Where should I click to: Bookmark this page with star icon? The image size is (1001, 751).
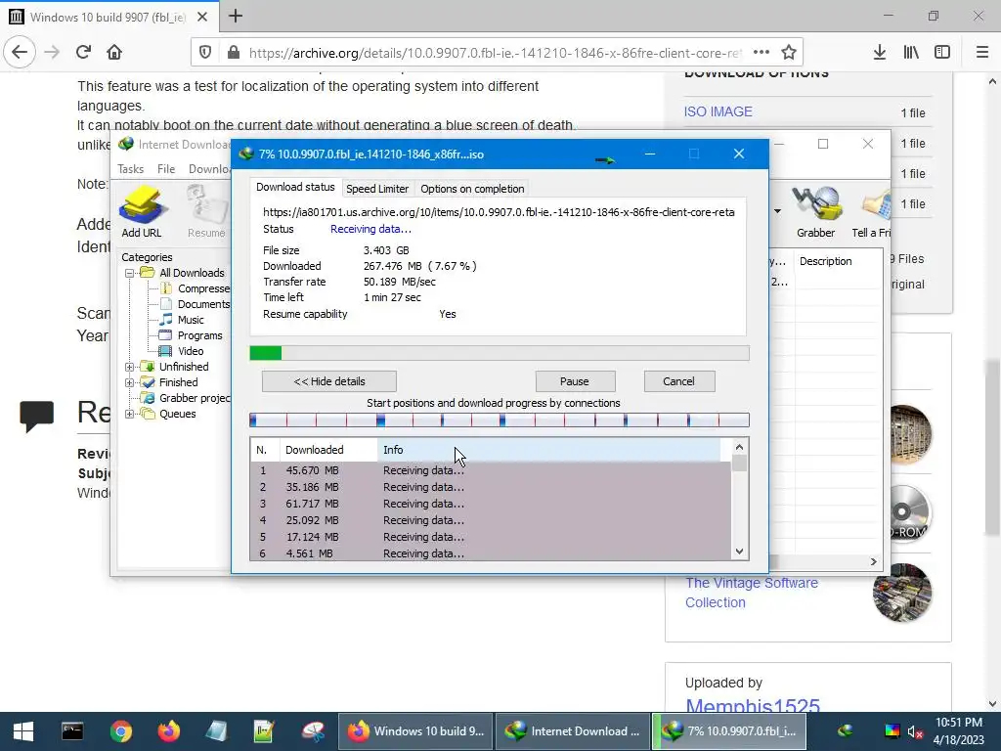789,53
